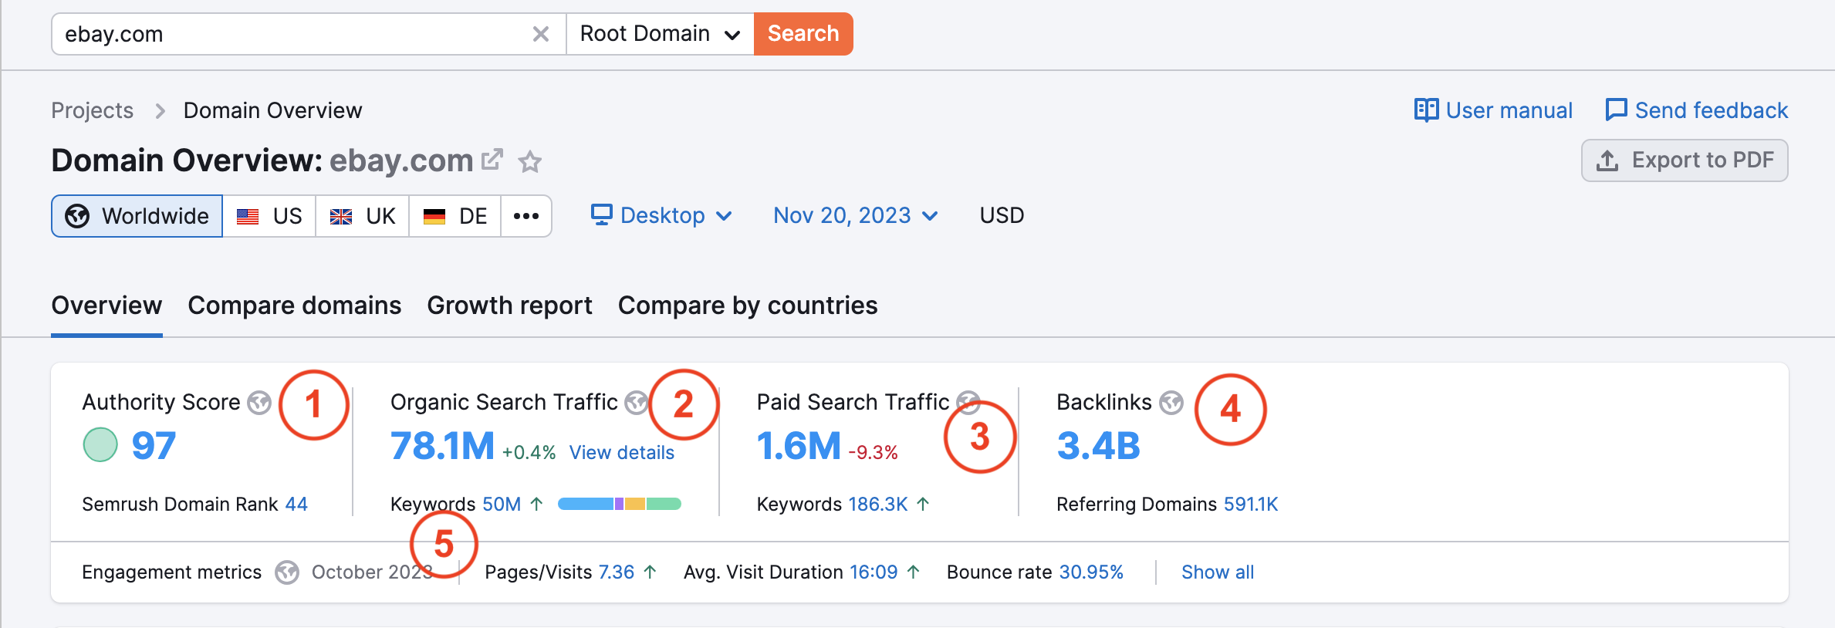The height and width of the screenshot is (628, 1835).
Task: Select the UK database
Action: [362, 216]
